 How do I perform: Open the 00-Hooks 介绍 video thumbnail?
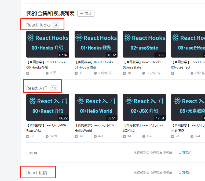click(48, 44)
